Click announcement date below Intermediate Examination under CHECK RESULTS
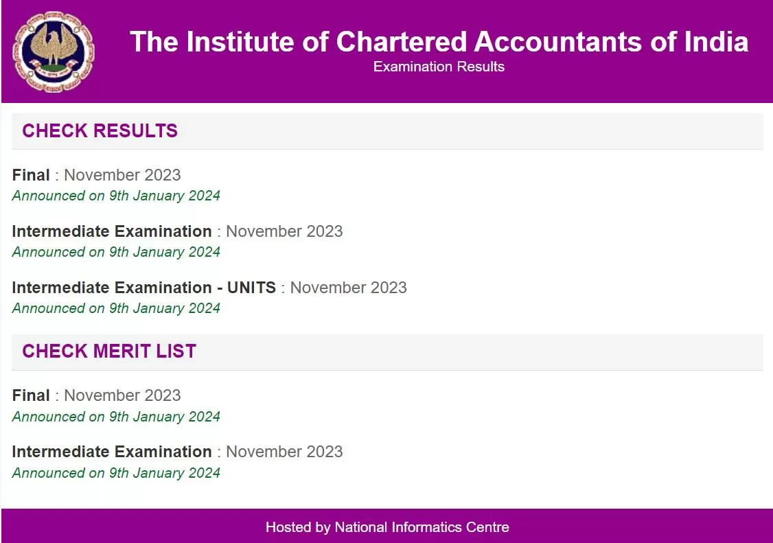The image size is (773, 543). [x=116, y=252]
